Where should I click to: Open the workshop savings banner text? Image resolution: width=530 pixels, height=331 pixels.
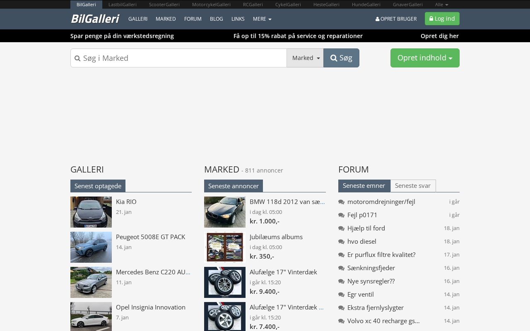point(122,36)
